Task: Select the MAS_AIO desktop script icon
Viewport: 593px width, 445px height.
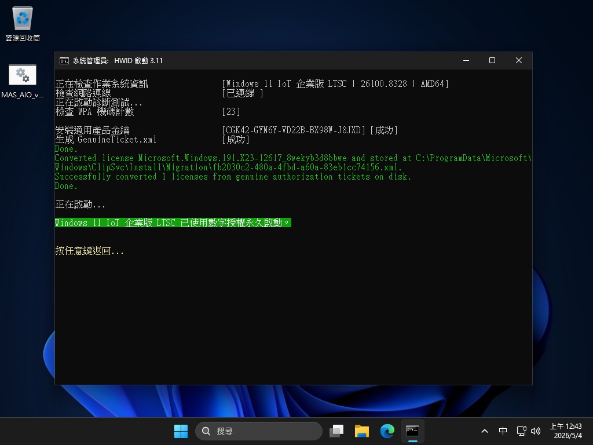Action: click(x=23, y=81)
